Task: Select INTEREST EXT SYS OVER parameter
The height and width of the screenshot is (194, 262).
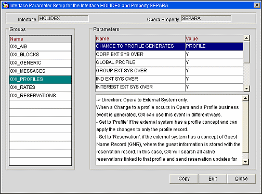Action: (140, 87)
